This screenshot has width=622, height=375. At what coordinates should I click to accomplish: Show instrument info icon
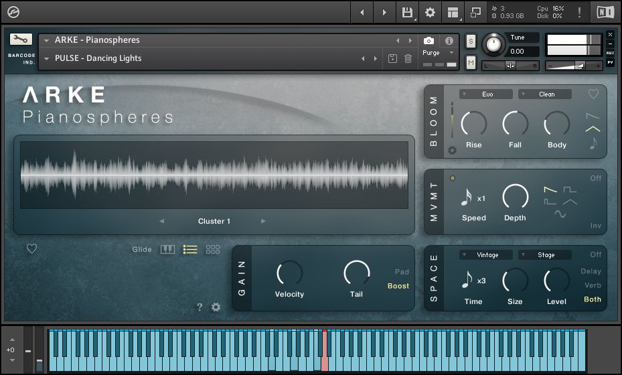(449, 40)
